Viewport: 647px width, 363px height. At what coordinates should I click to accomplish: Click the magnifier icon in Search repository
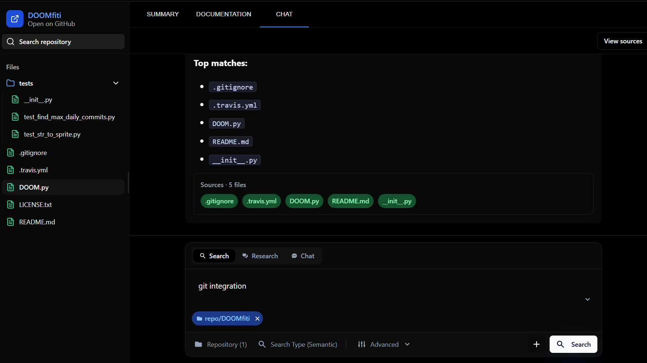10,42
